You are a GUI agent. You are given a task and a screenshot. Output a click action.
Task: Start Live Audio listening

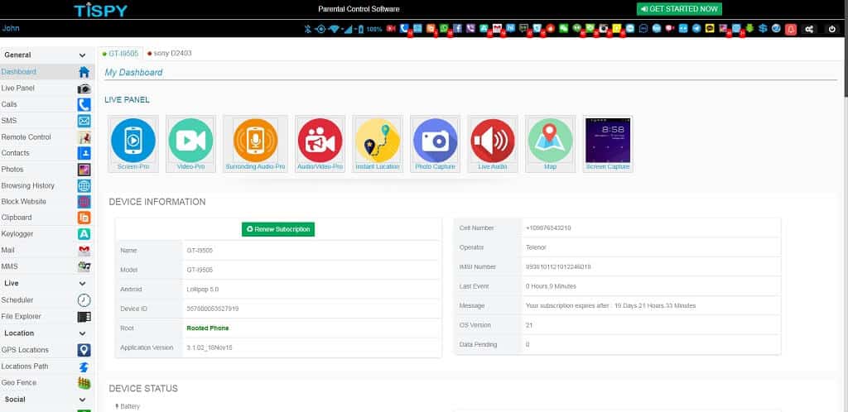tap(493, 144)
